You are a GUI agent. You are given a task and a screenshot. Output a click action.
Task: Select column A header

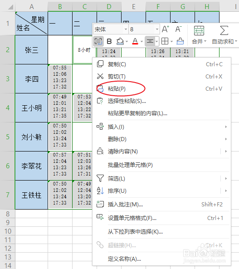(32, 7)
